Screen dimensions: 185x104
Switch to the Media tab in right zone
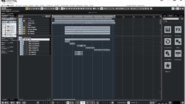pos(170,16)
